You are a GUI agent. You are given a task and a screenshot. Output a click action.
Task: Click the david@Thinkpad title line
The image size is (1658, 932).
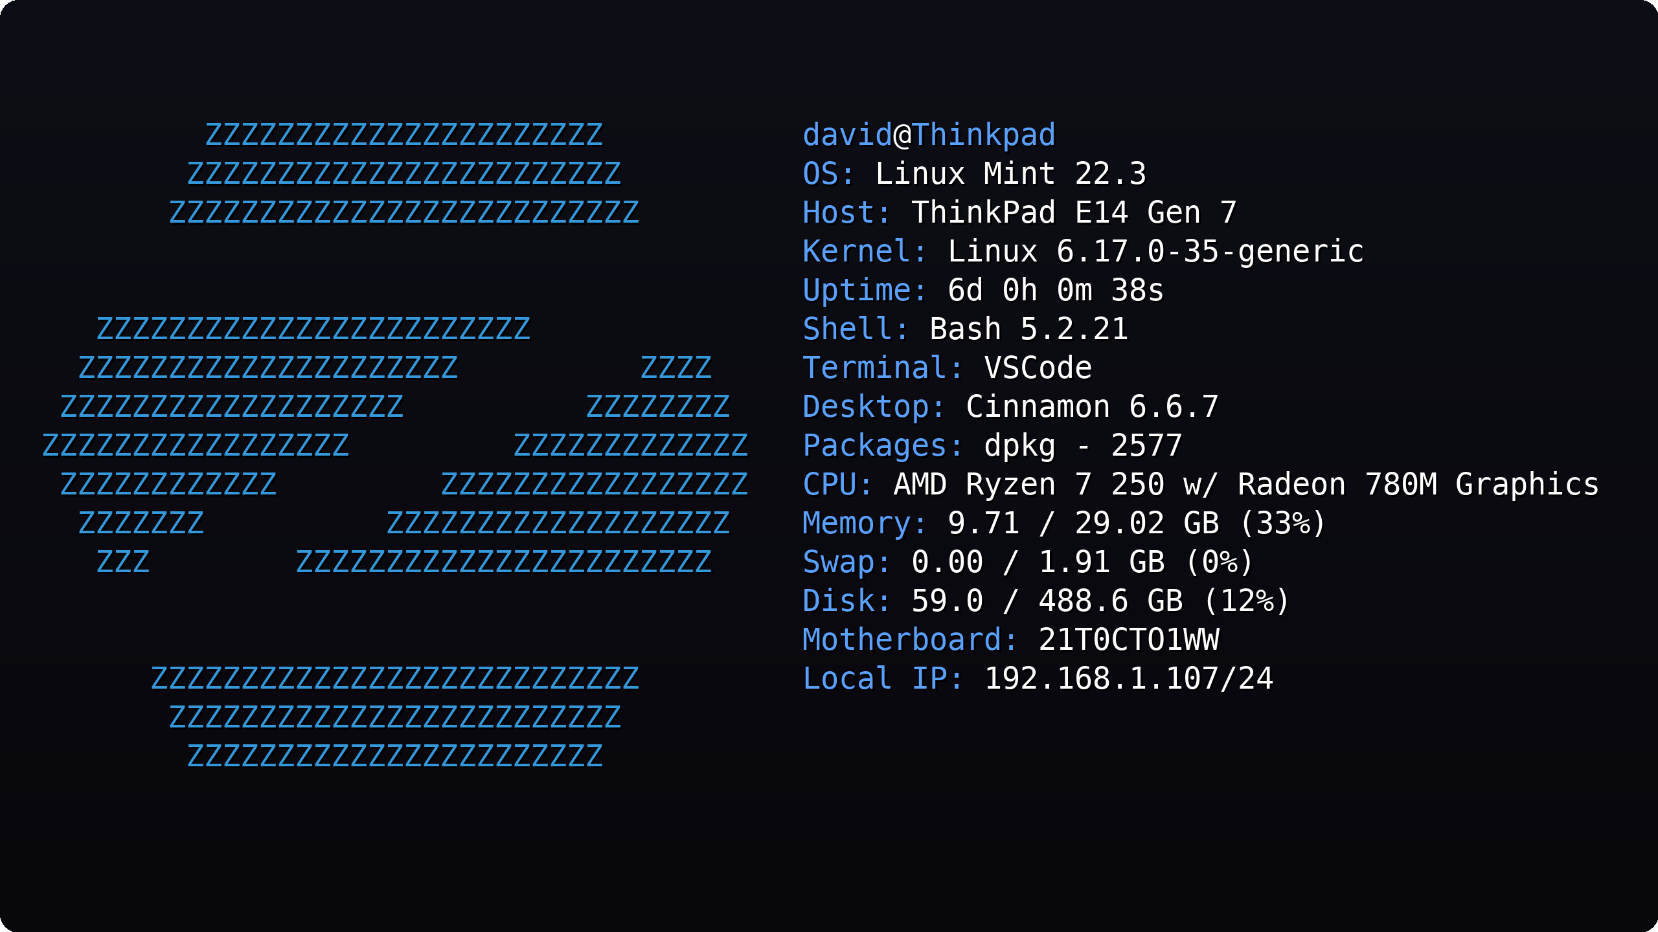(929, 135)
